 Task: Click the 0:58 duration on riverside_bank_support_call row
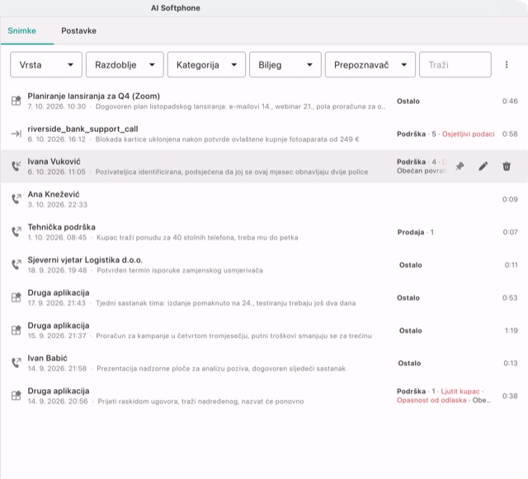510,134
